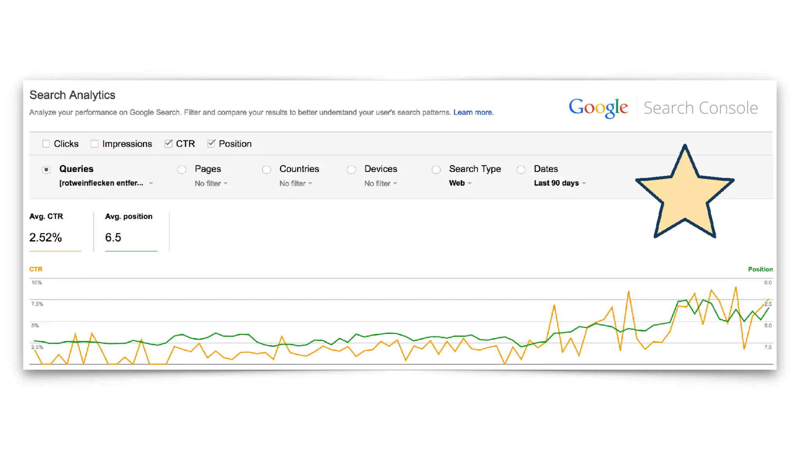Select the Pages radio button
This screenshot has height=450, width=800.
pyautogui.click(x=182, y=170)
